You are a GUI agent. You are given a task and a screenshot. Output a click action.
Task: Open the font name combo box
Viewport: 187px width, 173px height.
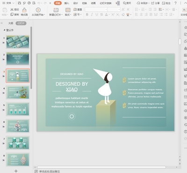pyautogui.click(x=96, y=9)
